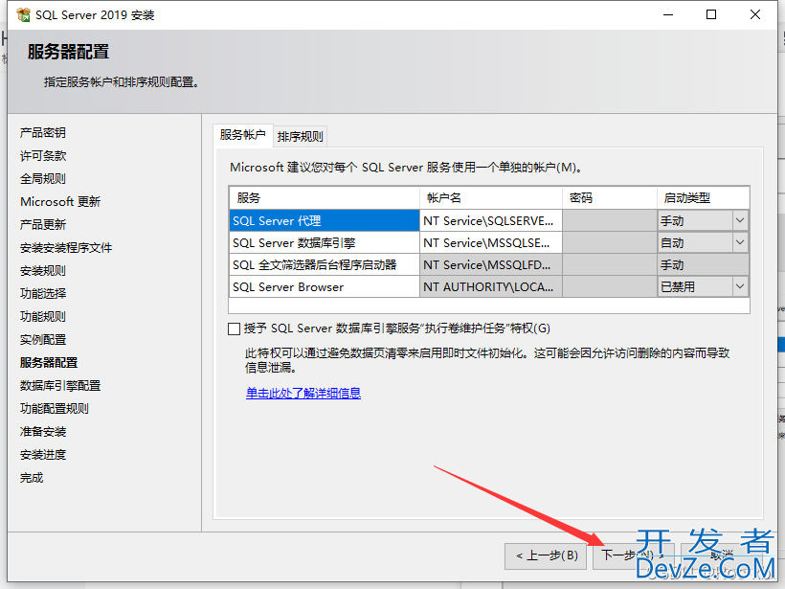Click the 启动类型 column header
This screenshot has height=589, width=785.
(x=704, y=198)
